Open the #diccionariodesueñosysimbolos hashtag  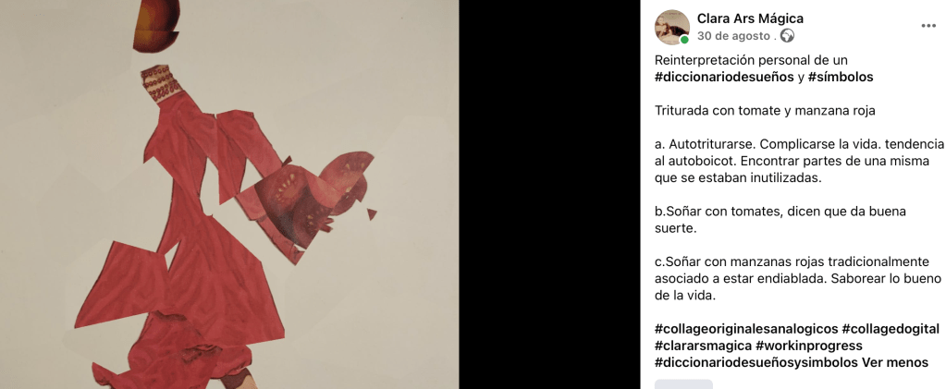pyautogui.click(x=756, y=362)
